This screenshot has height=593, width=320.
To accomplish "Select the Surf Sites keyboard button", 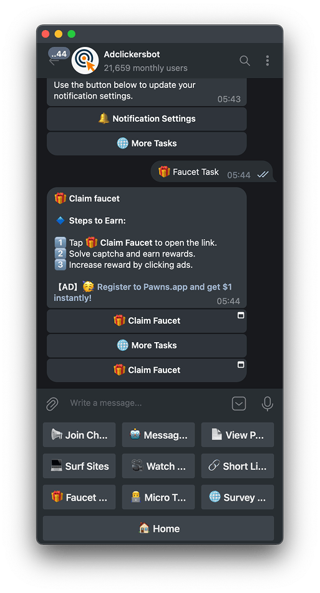I will (x=79, y=466).
